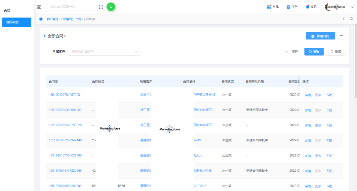Select 合同列表 in the left sidebar

tap(17, 23)
